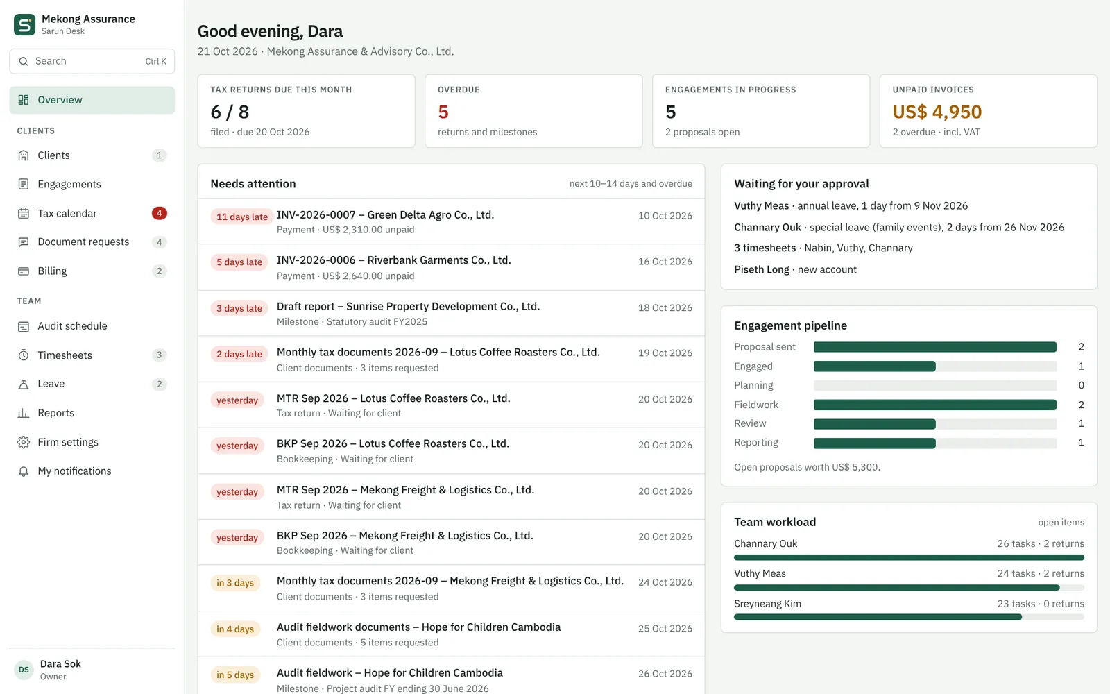Go to the Engagements page
1110x694 pixels.
[x=92, y=184]
